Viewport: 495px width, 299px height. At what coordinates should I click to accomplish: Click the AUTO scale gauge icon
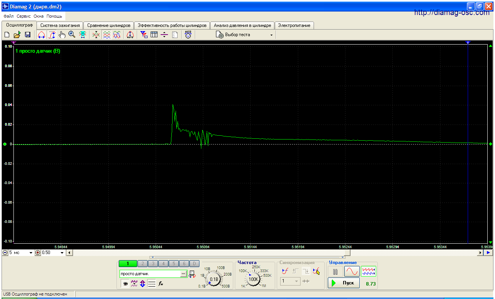pos(130,35)
